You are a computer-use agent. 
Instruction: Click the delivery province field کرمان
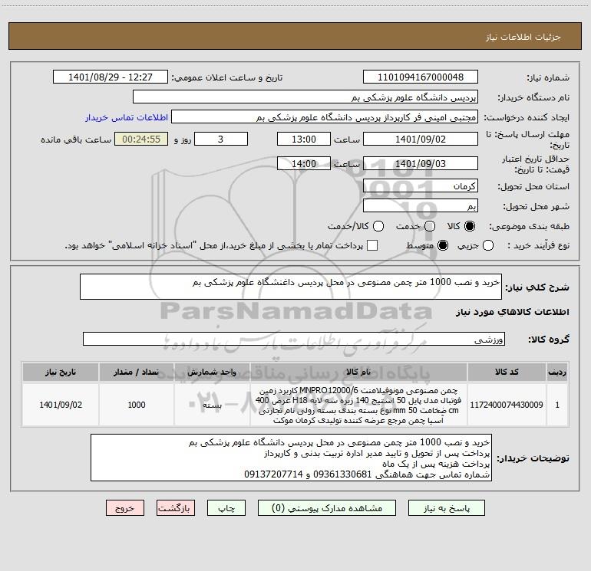pyautogui.click(x=421, y=186)
